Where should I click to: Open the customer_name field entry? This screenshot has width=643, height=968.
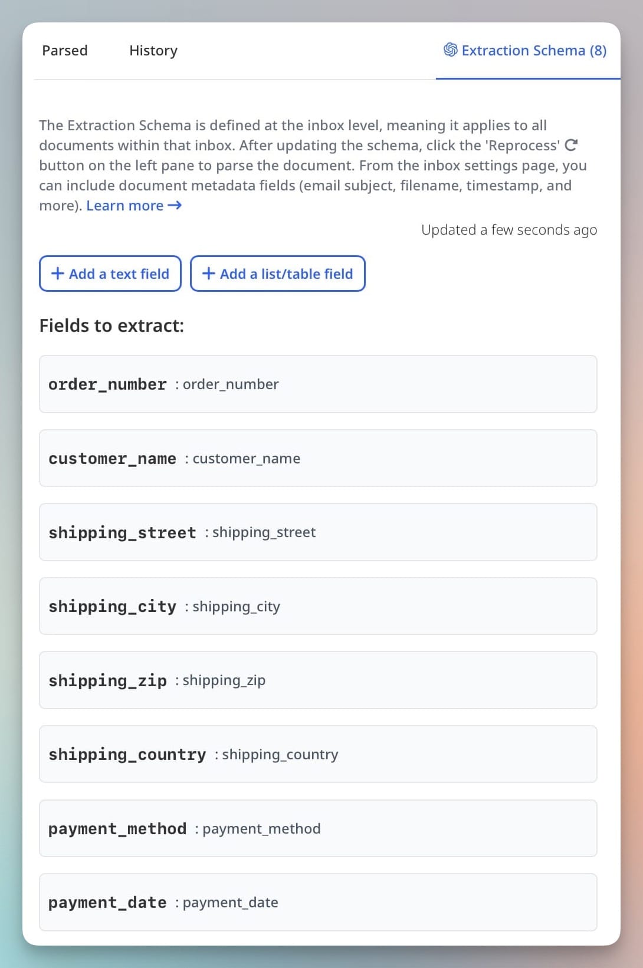(x=318, y=459)
